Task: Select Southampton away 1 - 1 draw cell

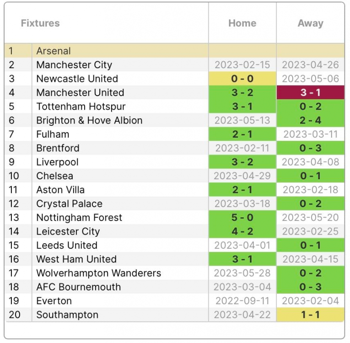Action: [310, 315]
